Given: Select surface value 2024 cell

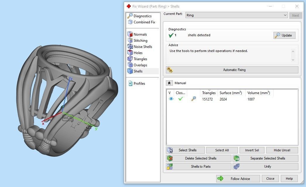Looking at the screenshot, I should 223,99.
